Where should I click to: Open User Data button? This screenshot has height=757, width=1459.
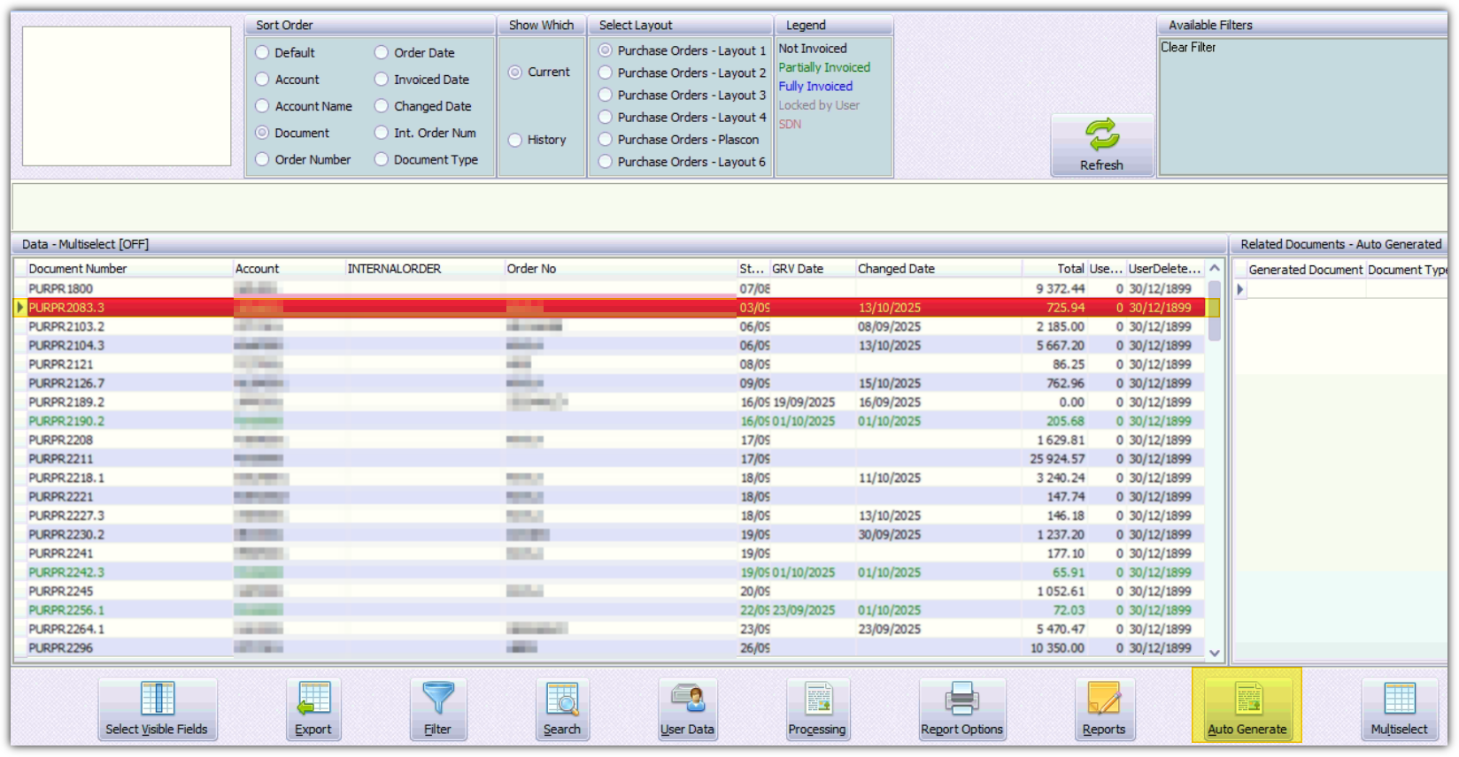687,709
